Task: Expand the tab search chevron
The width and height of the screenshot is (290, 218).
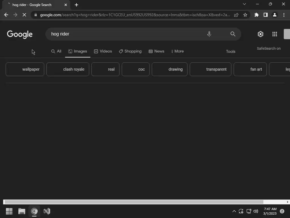Action: click(x=244, y=4)
